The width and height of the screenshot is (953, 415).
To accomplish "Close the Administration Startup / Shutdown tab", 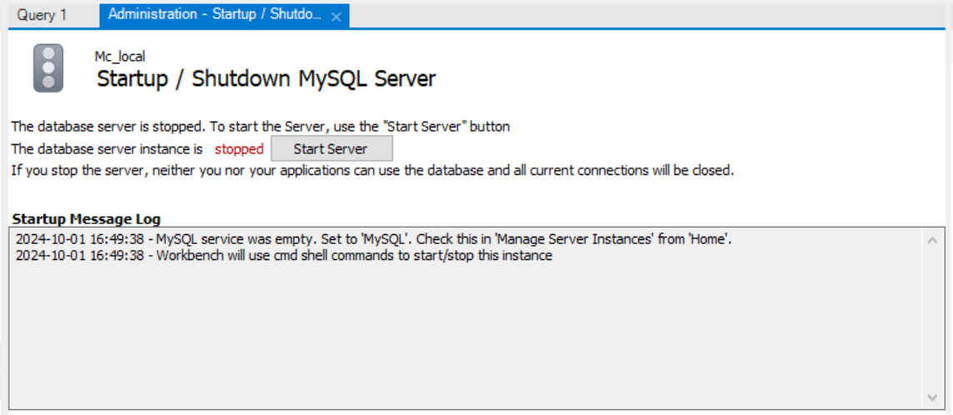I will click(337, 17).
